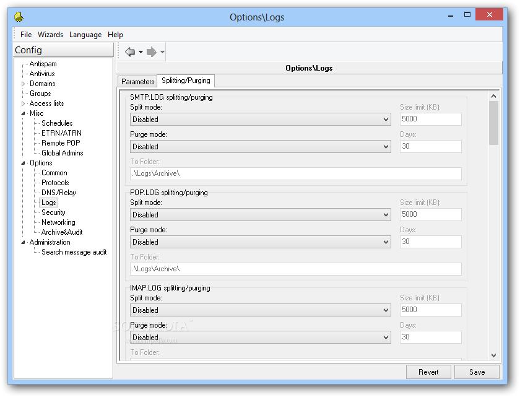Select Common under Options

pyautogui.click(x=54, y=173)
